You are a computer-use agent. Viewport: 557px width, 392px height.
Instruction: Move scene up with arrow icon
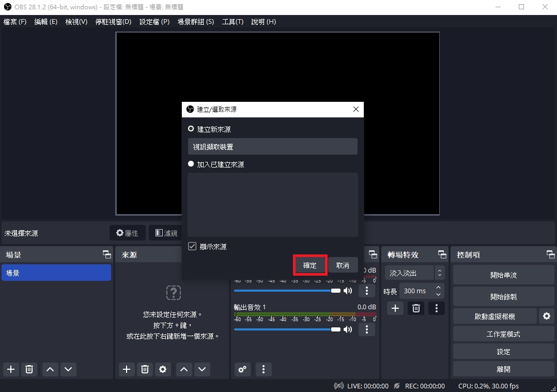pos(50,369)
